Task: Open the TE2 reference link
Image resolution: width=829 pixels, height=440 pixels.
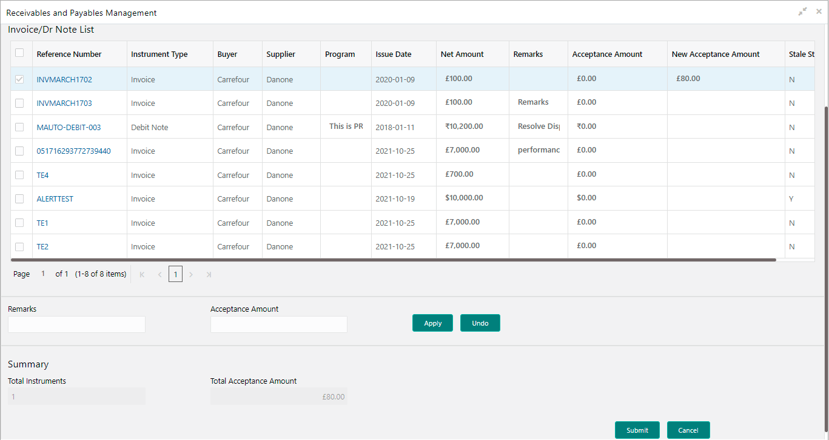Action: pos(42,247)
